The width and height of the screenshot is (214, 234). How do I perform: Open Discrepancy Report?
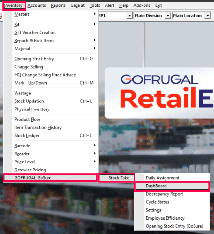(x=172, y=194)
